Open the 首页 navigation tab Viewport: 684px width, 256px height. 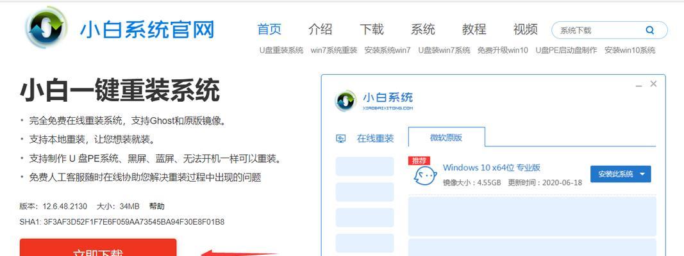click(x=269, y=29)
